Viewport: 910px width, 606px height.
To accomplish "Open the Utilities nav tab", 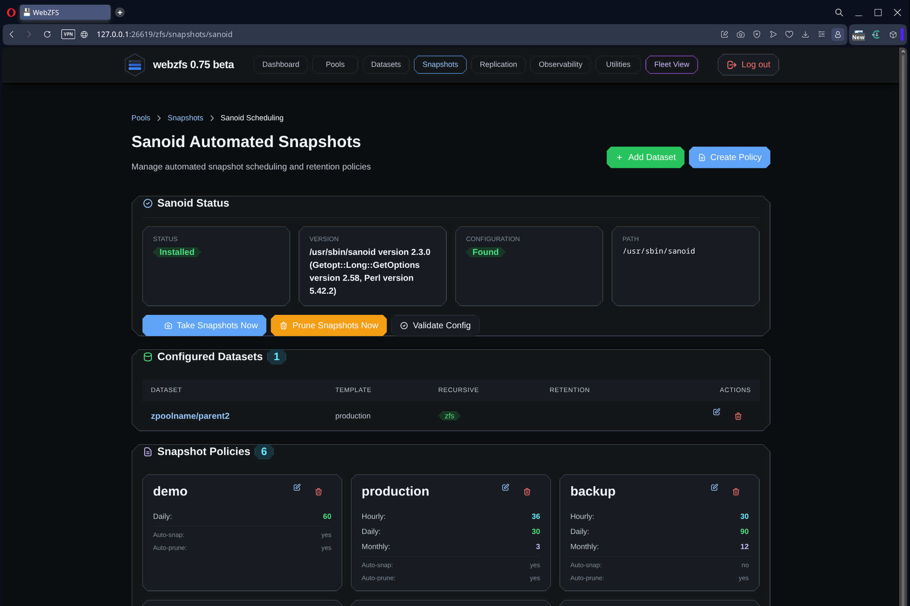I will (x=618, y=64).
